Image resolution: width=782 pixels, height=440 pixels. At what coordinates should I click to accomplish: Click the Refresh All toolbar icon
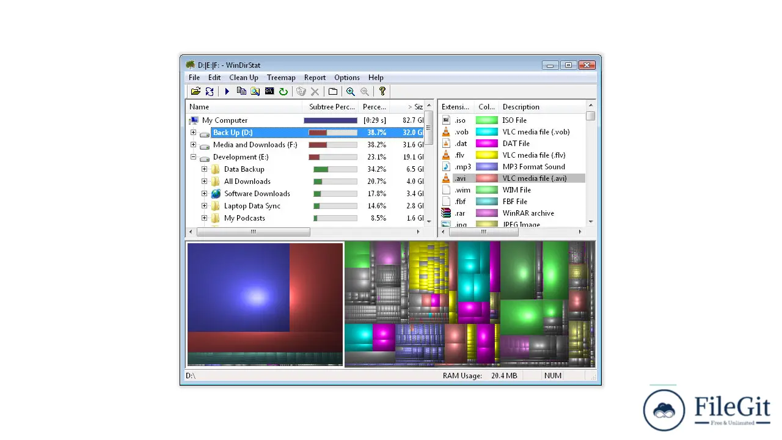210,91
